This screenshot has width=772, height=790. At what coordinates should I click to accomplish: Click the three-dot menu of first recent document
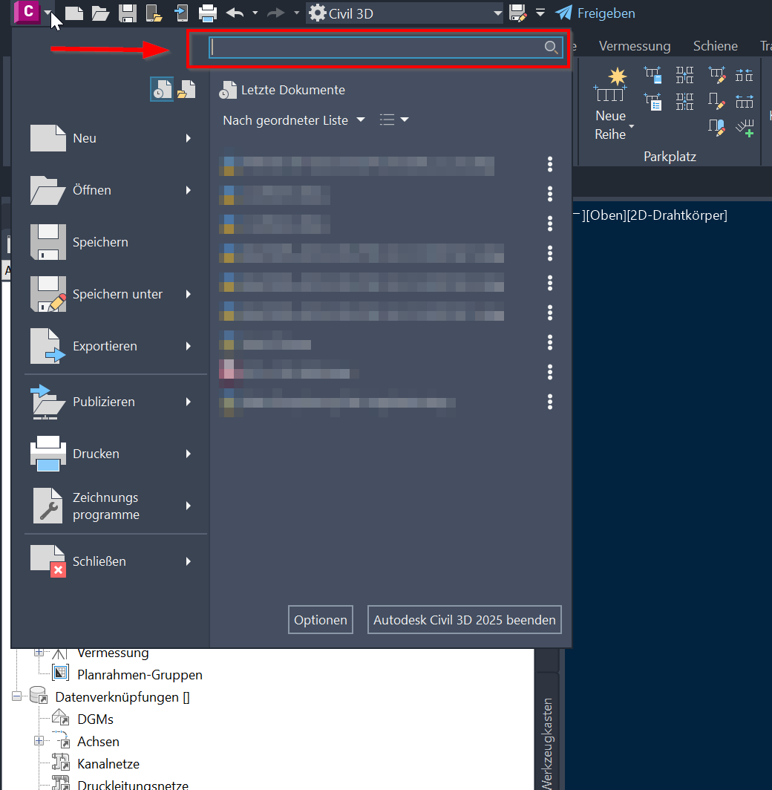coord(550,164)
